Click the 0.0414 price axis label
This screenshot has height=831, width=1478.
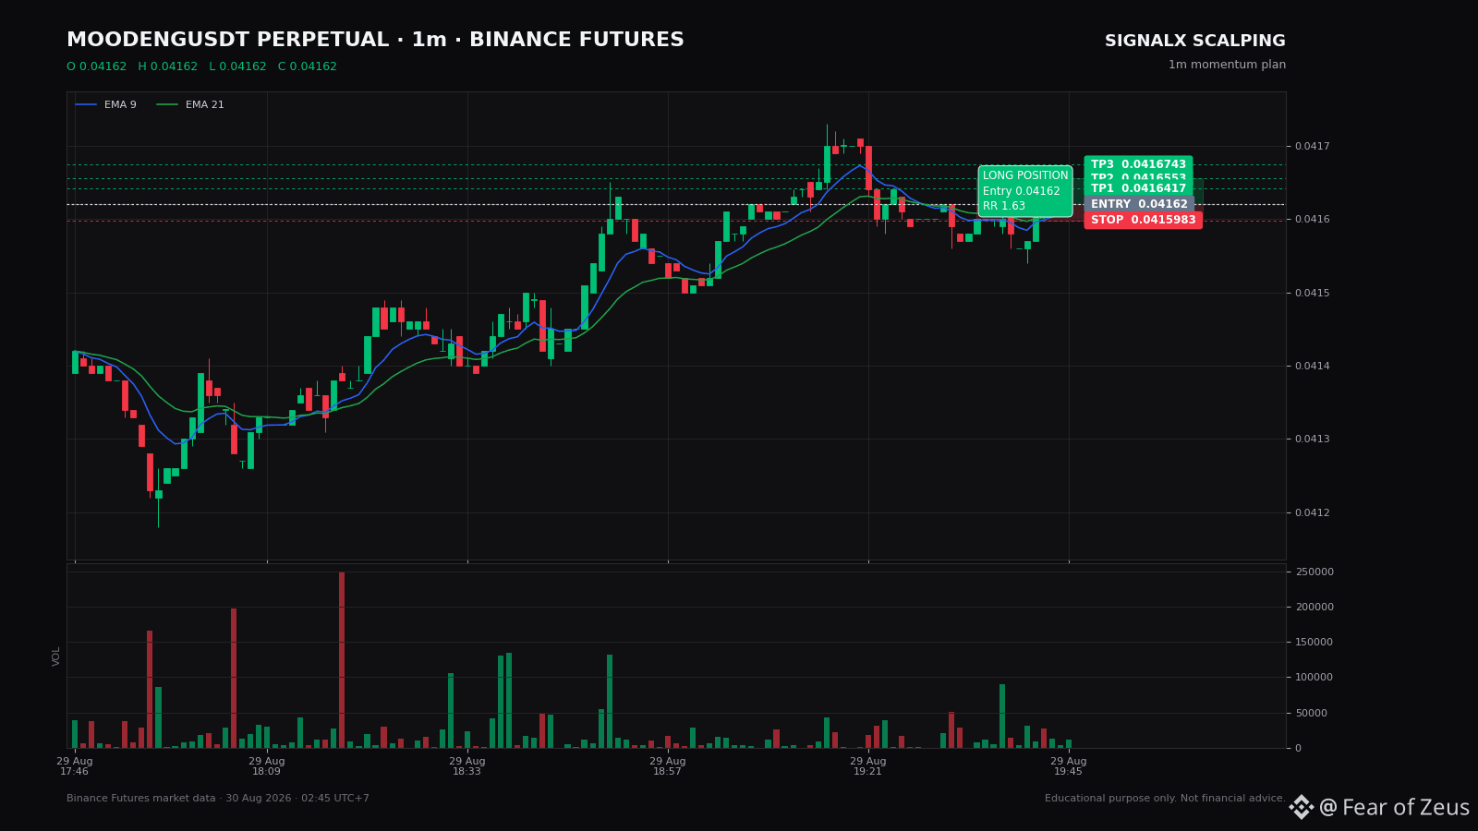[1312, 366]
